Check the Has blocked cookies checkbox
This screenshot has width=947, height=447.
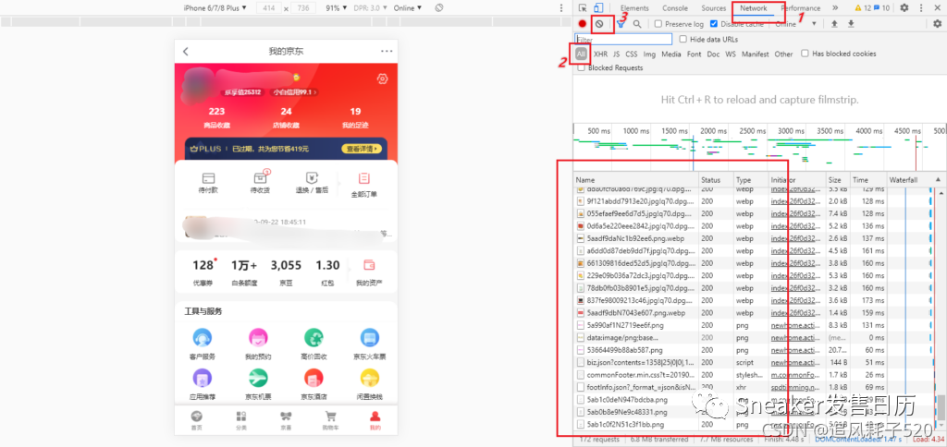806,53
